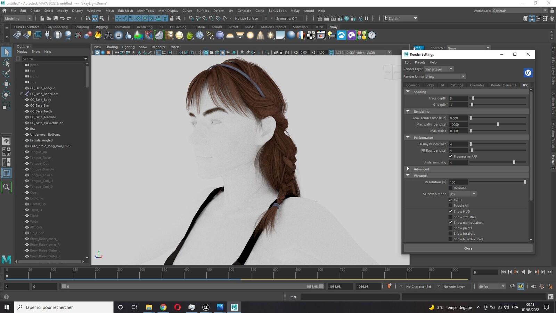Image resolution: width=556 pixels, height=313 pixels.
Task: Switch to the Render Elements tab
Action: tap(503, 85)
